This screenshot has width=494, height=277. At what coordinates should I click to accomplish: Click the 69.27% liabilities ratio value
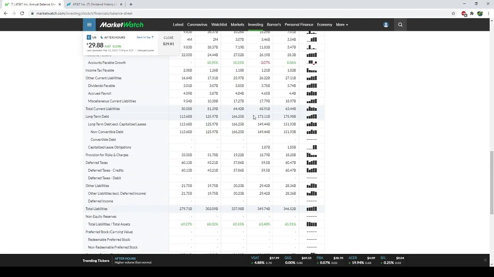coord(186,224)
